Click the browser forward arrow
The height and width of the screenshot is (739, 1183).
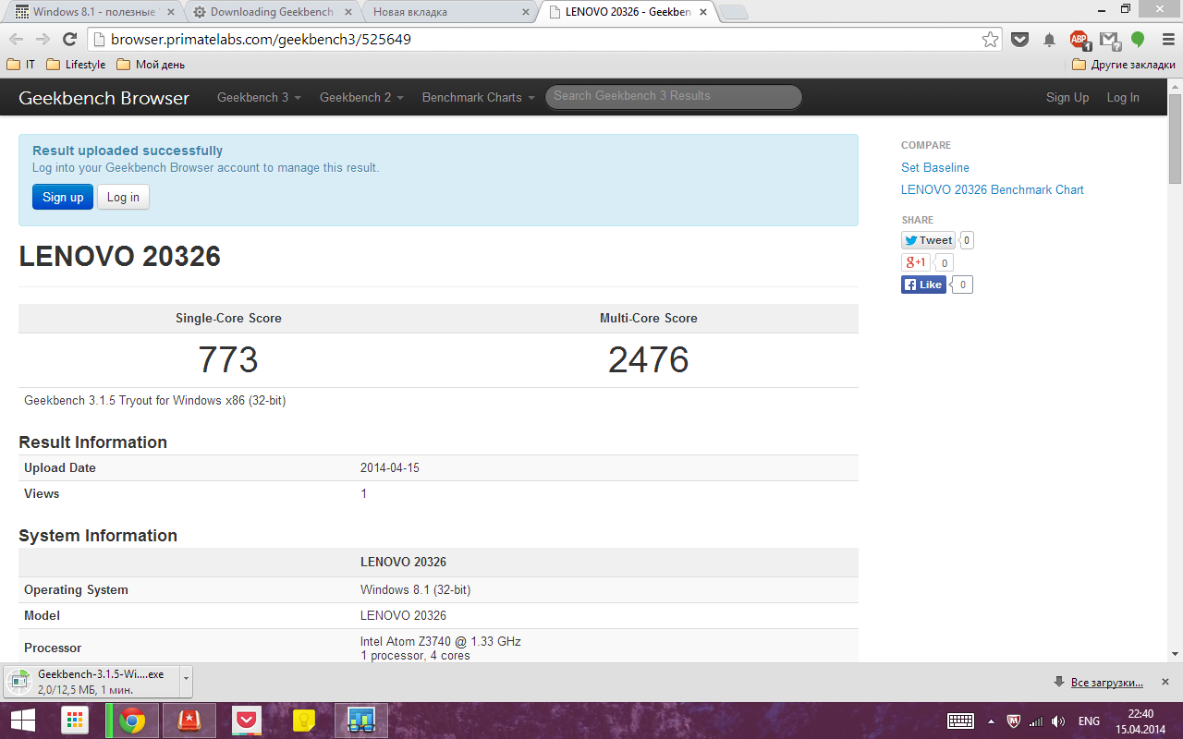43,39
